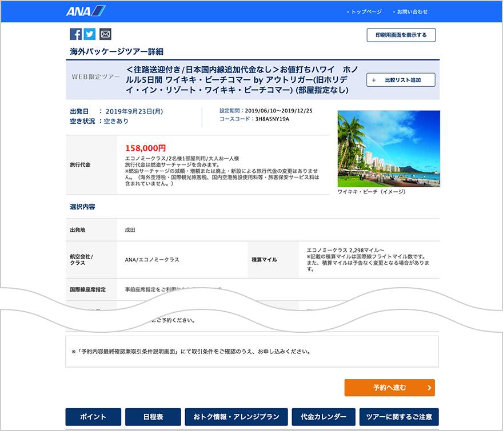Click the Waikiki Beach photo

click(x=389, y=148)
